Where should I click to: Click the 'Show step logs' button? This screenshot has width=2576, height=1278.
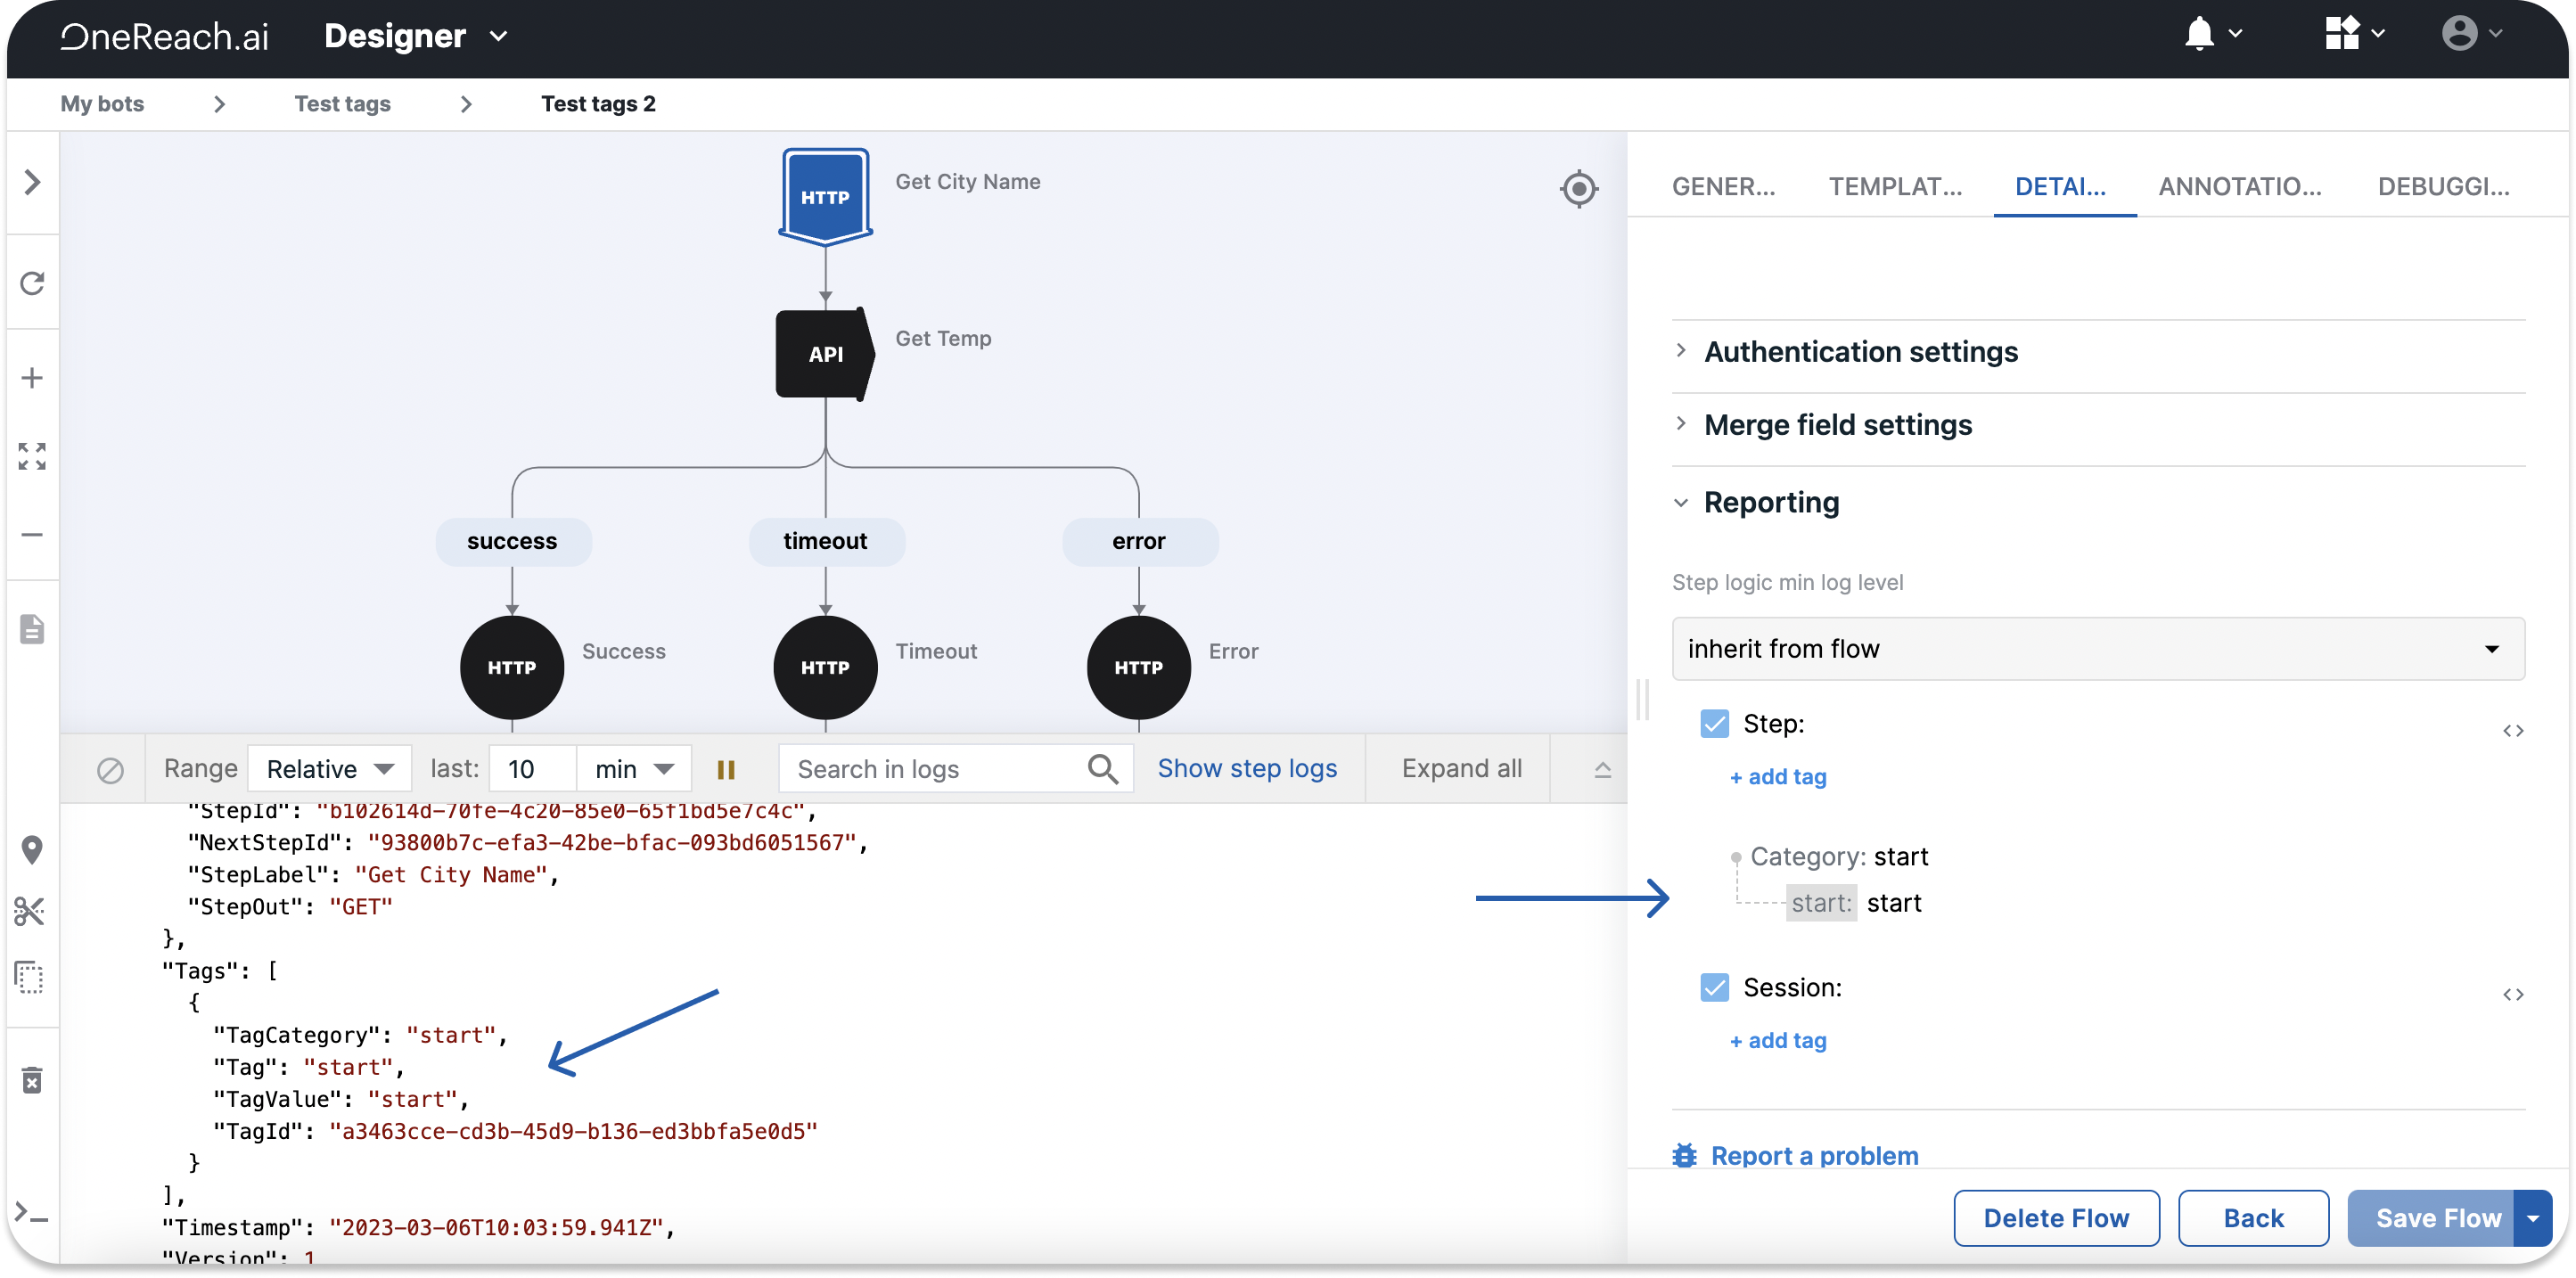pos(1245,767)
